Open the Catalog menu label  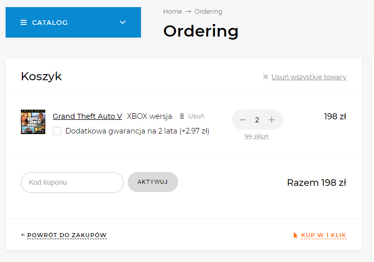click(50, 22)
